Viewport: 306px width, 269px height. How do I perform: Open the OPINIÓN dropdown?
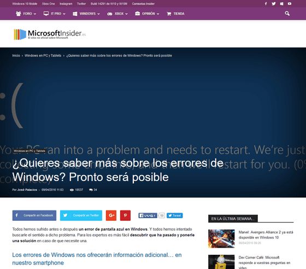coord(147,14)
